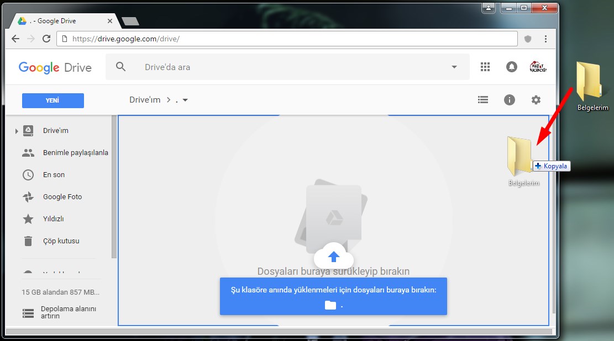Screen dimensions: 614x341
Task: Open the notifications bell icon
Action: pos(511,67)
